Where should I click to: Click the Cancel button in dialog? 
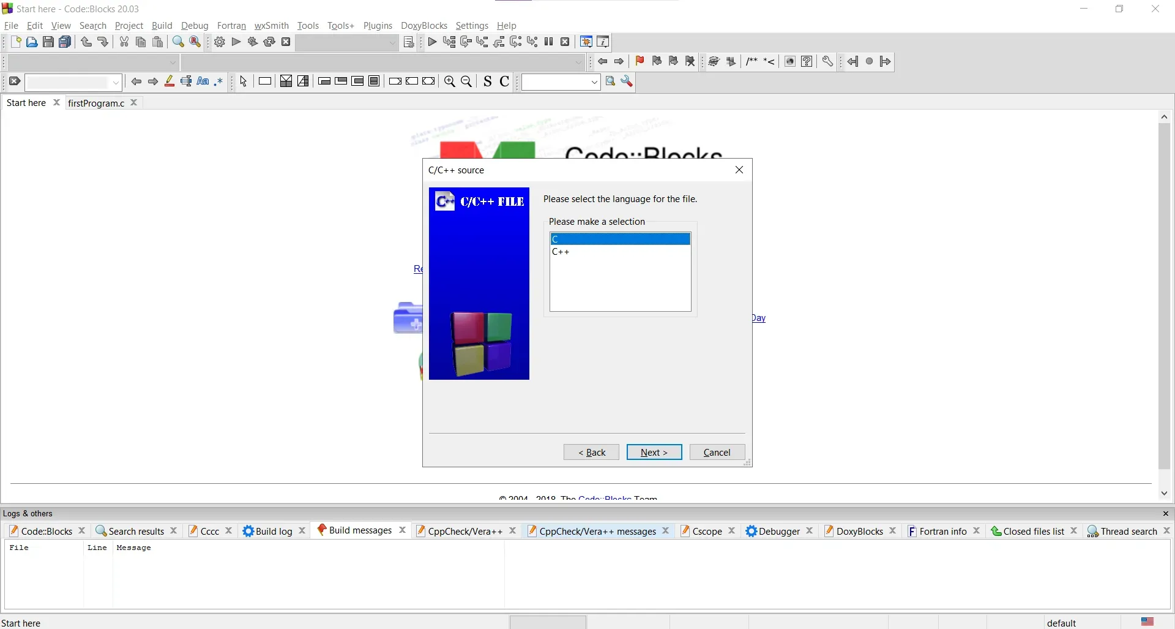[x=717, y=452]
